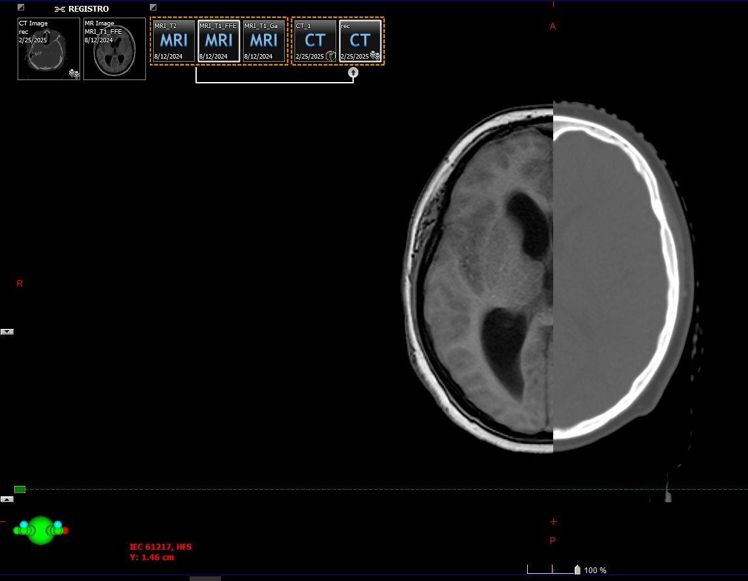The height and width of the screenshot is (581, 748).
Task: Expand the down-arrow button on left edge
Action: 7,332
